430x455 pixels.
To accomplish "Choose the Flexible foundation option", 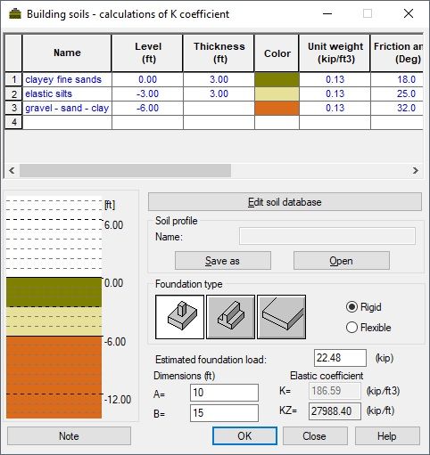I will (x=368, y=328).
